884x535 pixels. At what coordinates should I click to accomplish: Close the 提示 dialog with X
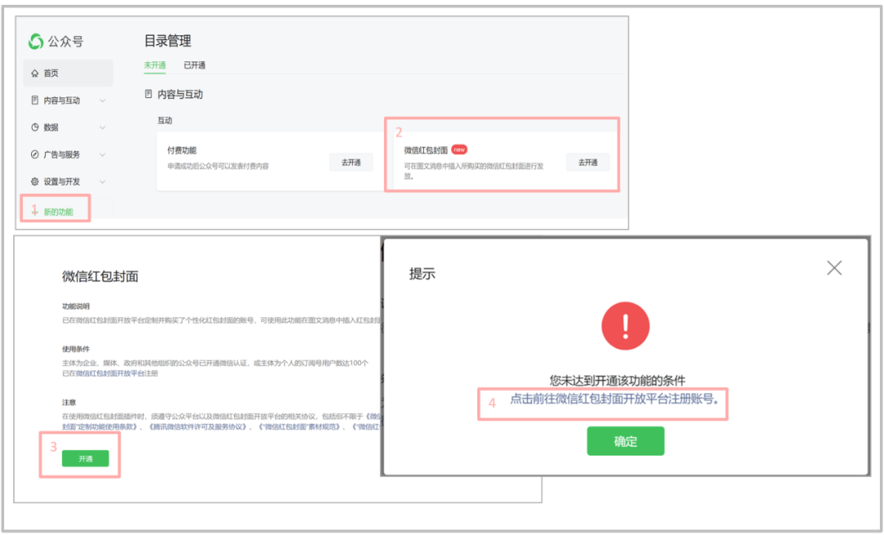click(834, 267)
